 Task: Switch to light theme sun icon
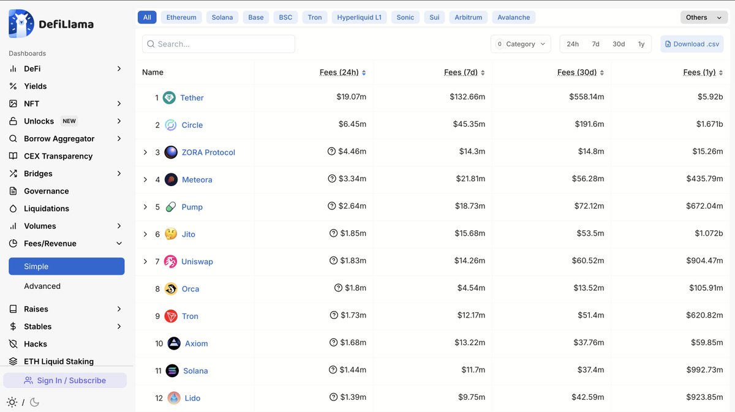(x=12, y=402)
